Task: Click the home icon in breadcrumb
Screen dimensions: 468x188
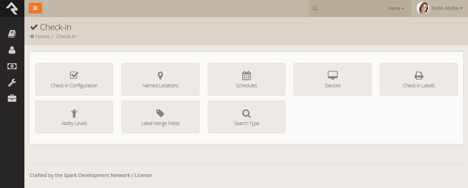Action: coord(32,36)
